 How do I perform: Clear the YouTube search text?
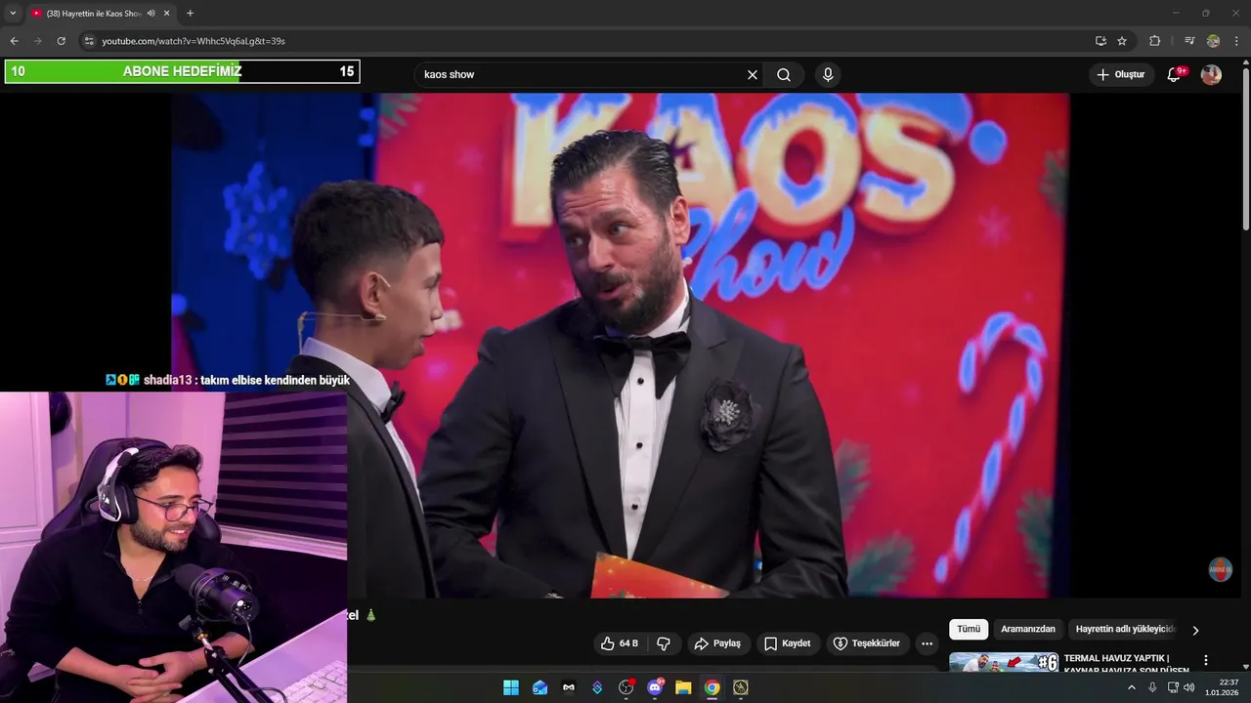pos(753,74)
